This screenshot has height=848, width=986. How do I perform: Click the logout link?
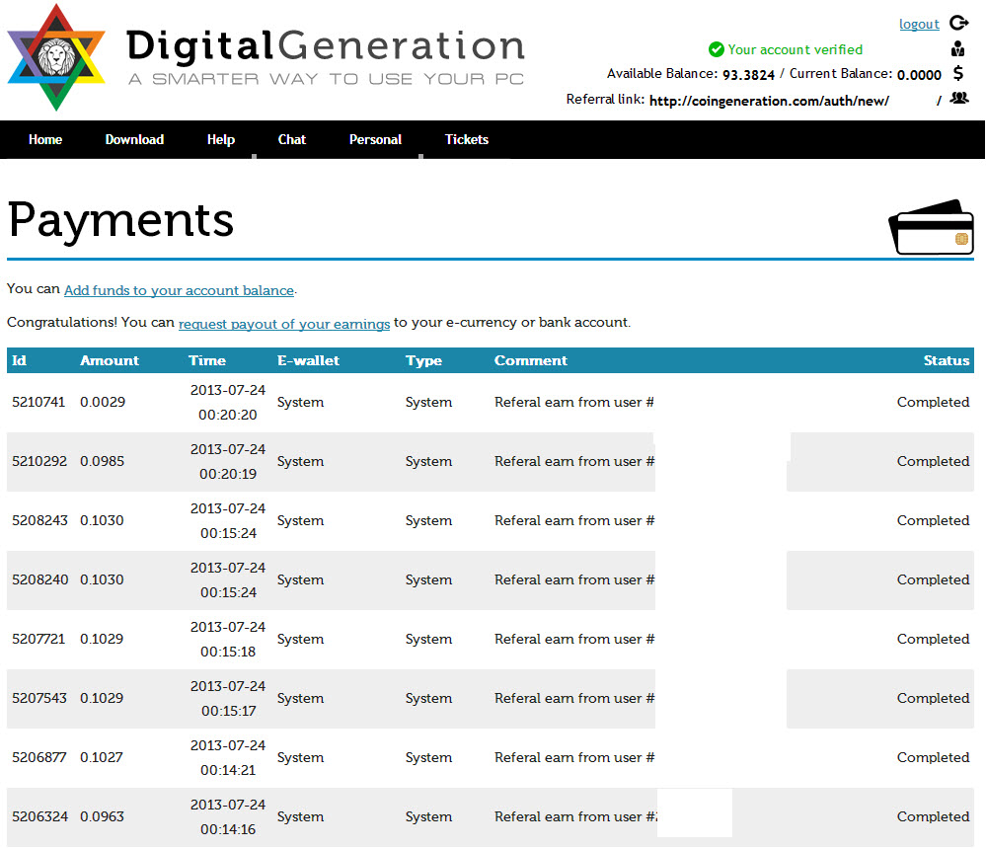(x=919, y=24)
